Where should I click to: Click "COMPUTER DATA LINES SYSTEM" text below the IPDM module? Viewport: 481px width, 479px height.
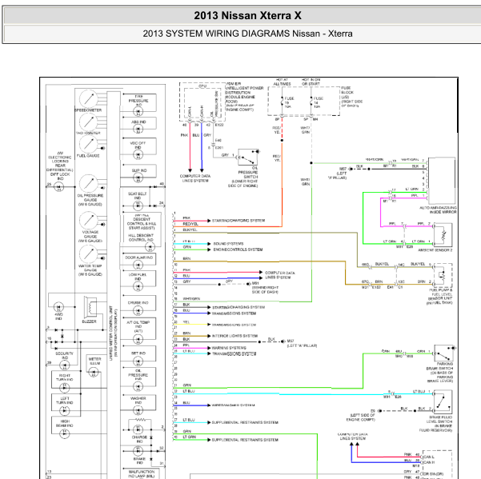[x=195, y=178]
